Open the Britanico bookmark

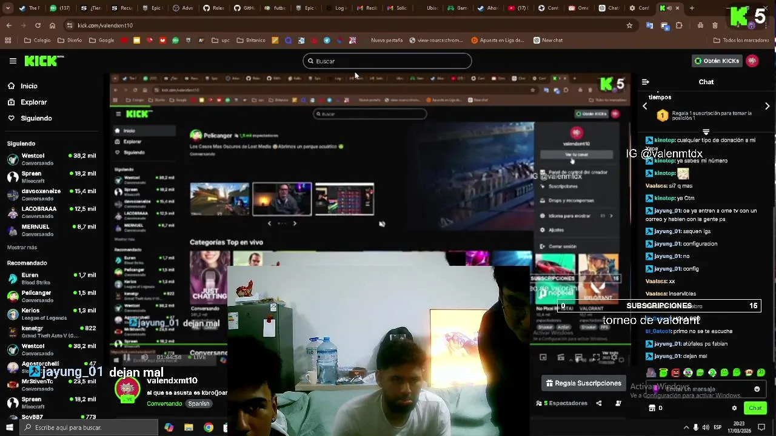[251, 41]
